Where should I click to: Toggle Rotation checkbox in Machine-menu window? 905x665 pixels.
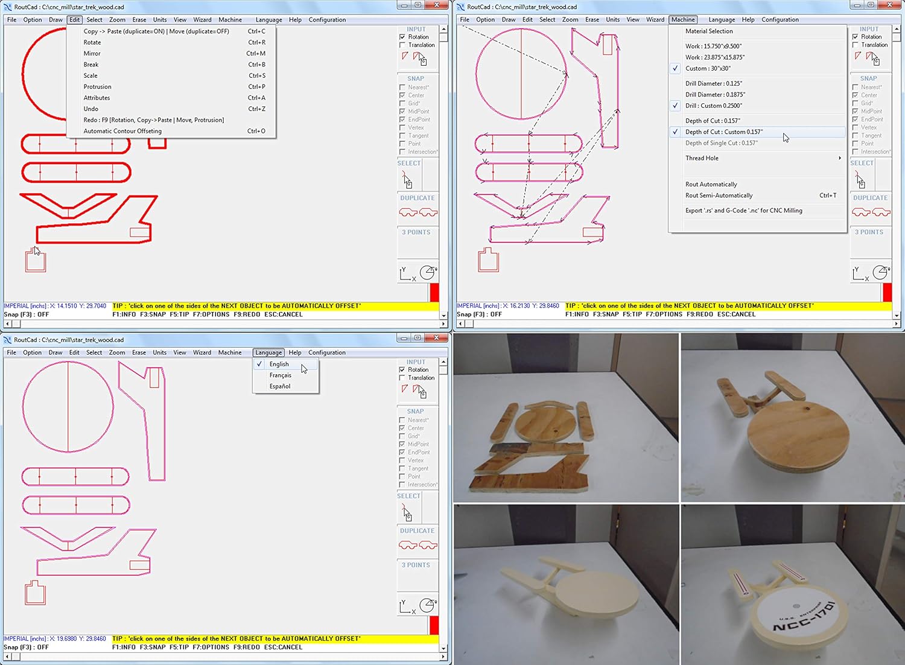pyautogui.click(x=856, y=37)
